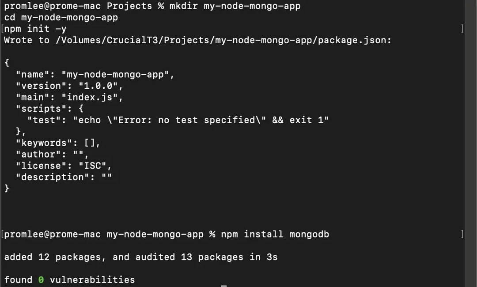Click the closing brace of the JSON output

pyautogui.click(x=7, y=189)
